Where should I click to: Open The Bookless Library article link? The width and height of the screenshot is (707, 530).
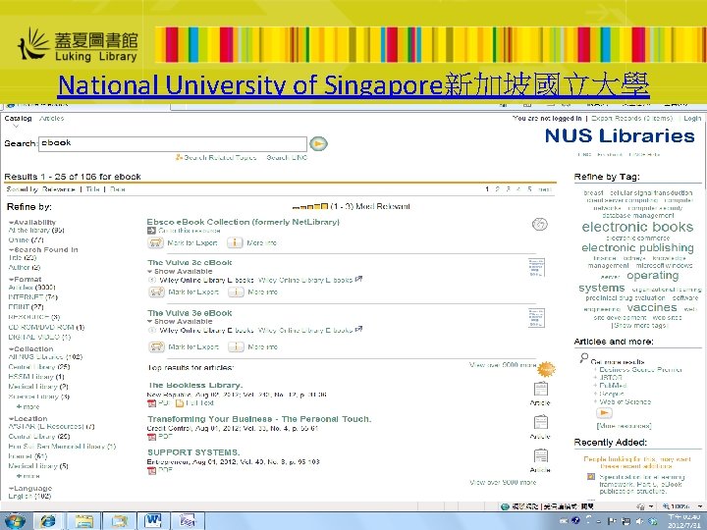194,386
